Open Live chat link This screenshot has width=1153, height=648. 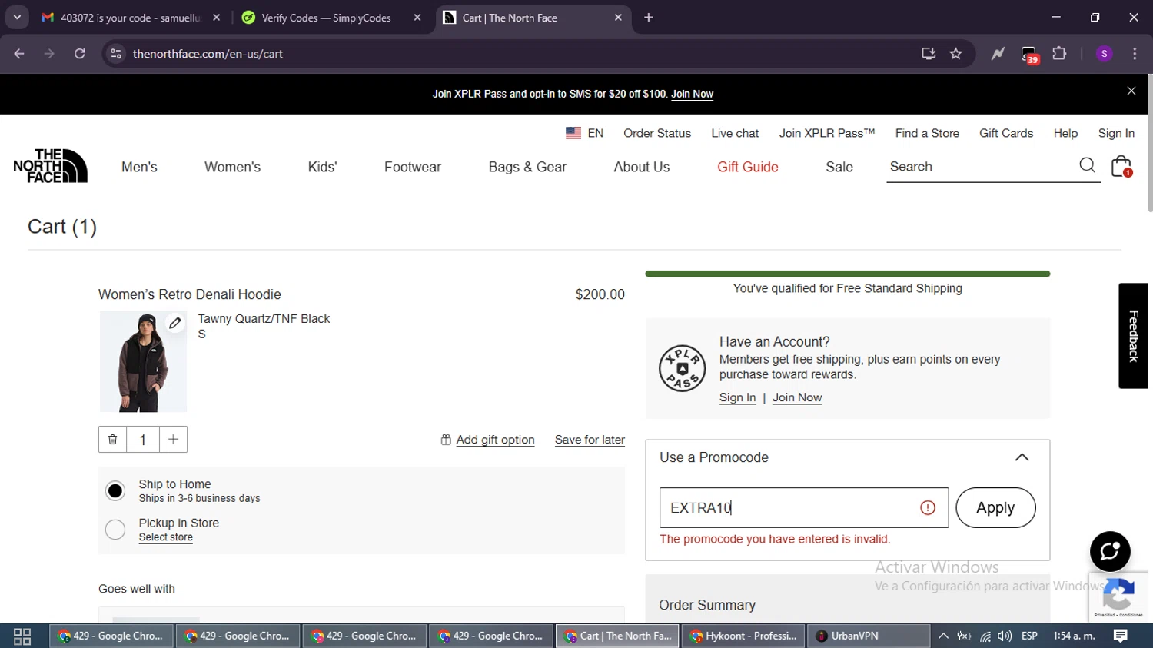point(735,133)
